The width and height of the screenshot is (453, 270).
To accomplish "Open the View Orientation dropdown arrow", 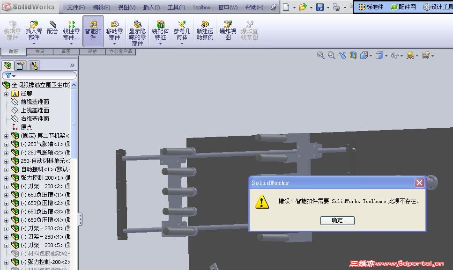I will coord(371,56).
